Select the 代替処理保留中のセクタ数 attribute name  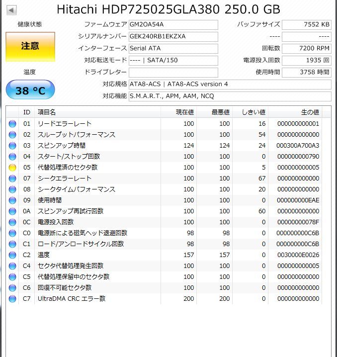click(x=74, y=276)
